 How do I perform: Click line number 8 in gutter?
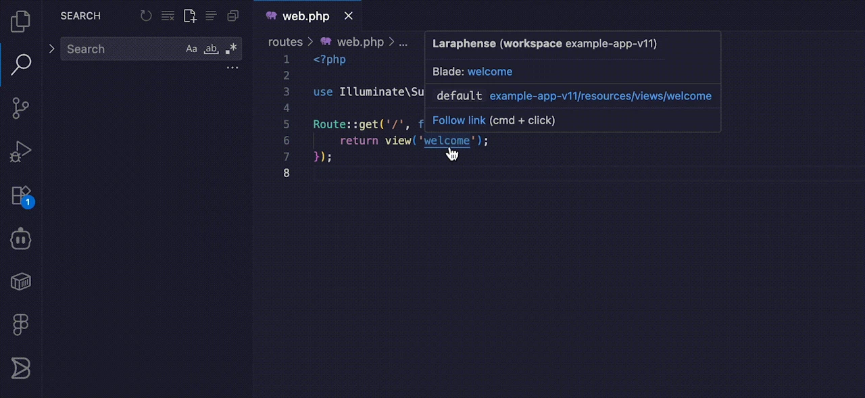coord(287,173)
